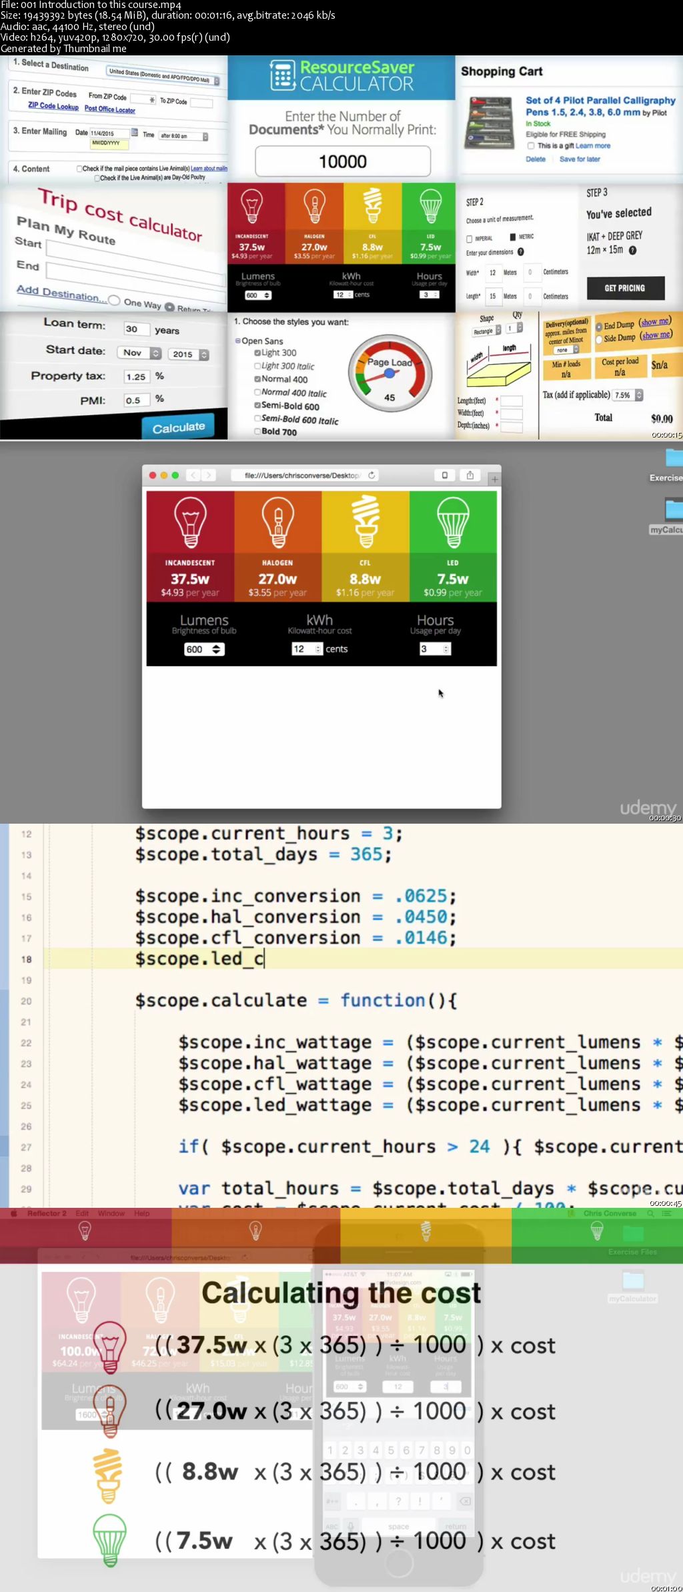Check the Day-Old Poultry checkbox

click(x=97, y=178)
